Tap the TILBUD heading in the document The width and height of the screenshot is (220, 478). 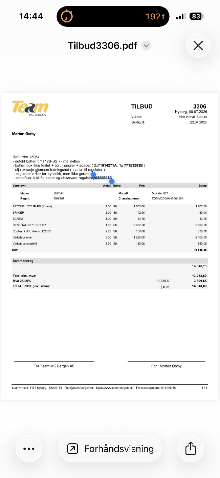tap(142, 107)
